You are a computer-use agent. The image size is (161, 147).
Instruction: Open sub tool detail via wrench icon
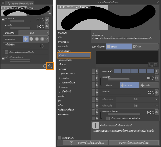pyautogui.click(x=50, y=66)
